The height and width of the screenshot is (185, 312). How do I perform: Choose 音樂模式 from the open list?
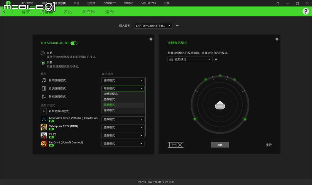pyautogui.click(x=123, y=110)
